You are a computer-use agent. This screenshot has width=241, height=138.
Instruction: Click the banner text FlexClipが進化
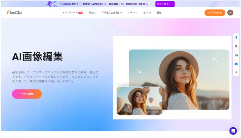click(105, 4)
